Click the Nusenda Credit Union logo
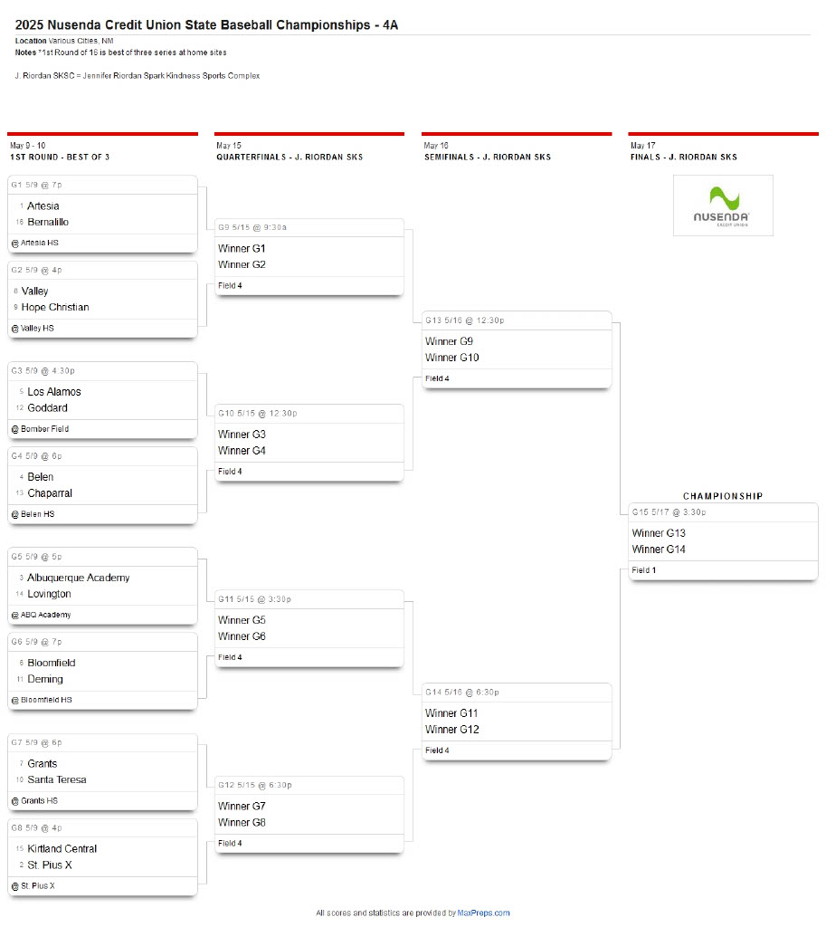The width and height of the screenshot is (826, 927). (x=723, y=205)
